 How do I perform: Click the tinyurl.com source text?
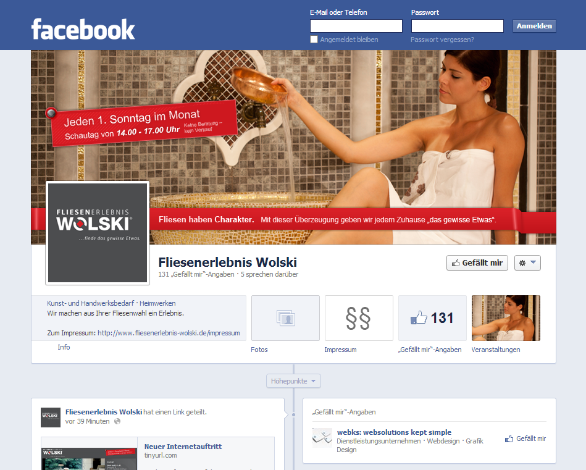161,455
